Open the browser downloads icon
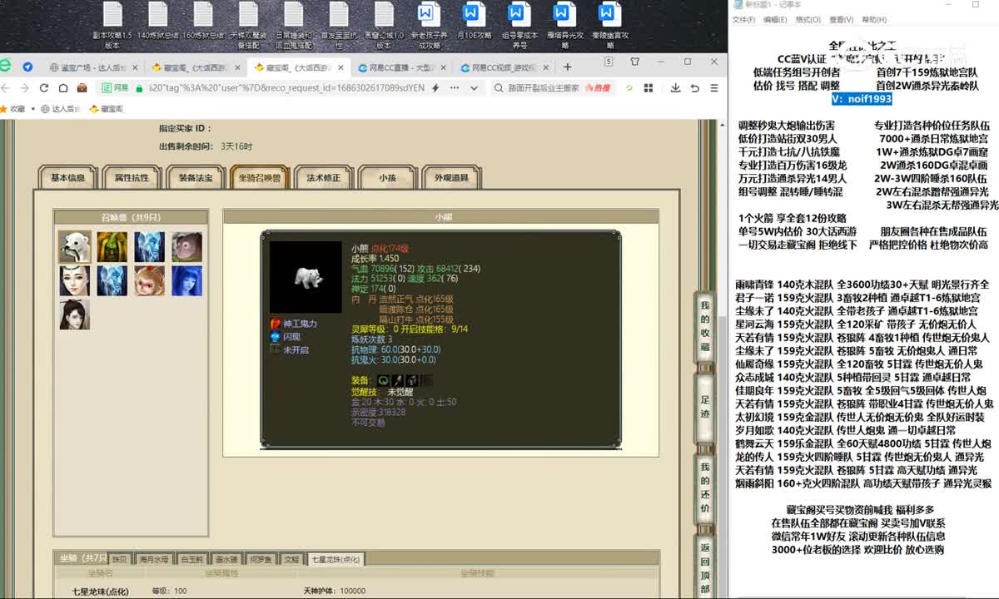999x599 pixels. pos(673,87)
